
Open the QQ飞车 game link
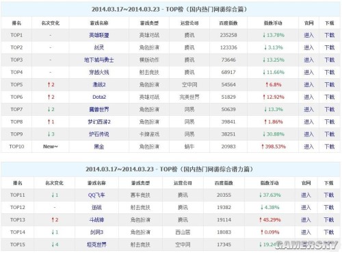click(96, 195)
